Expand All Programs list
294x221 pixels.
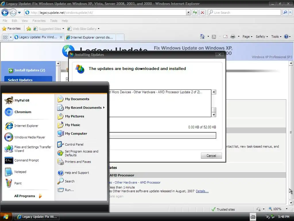(x=28, y=196)
